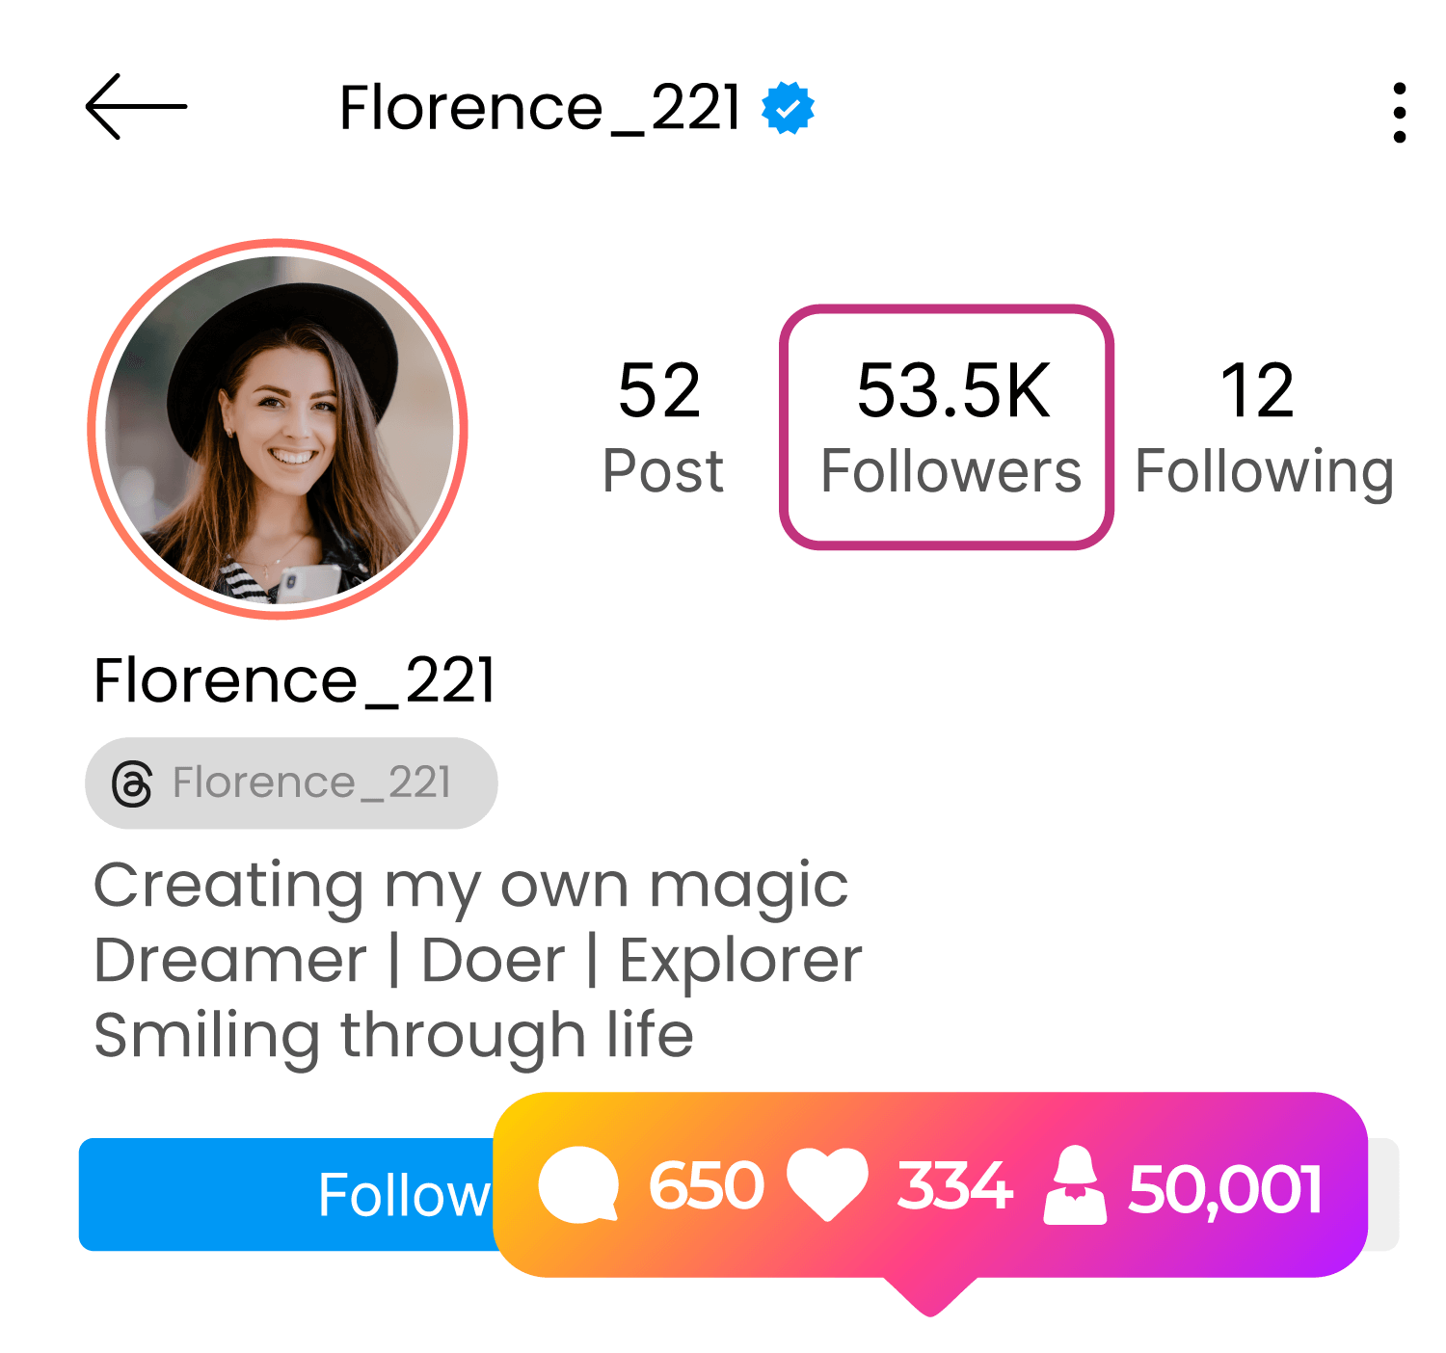Click the blue verified badge
The width and height of the screenshot is (1446, 1353).
pyautogui.click(x=788, y=108)
